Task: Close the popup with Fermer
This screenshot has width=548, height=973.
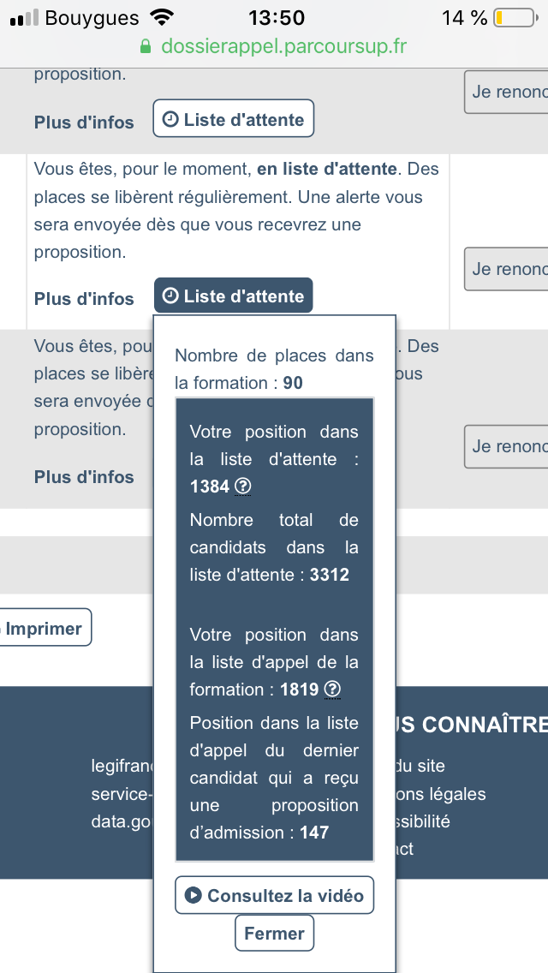Action: [274, 933]
